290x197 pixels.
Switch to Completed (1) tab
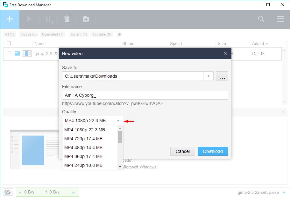point(53,34)
